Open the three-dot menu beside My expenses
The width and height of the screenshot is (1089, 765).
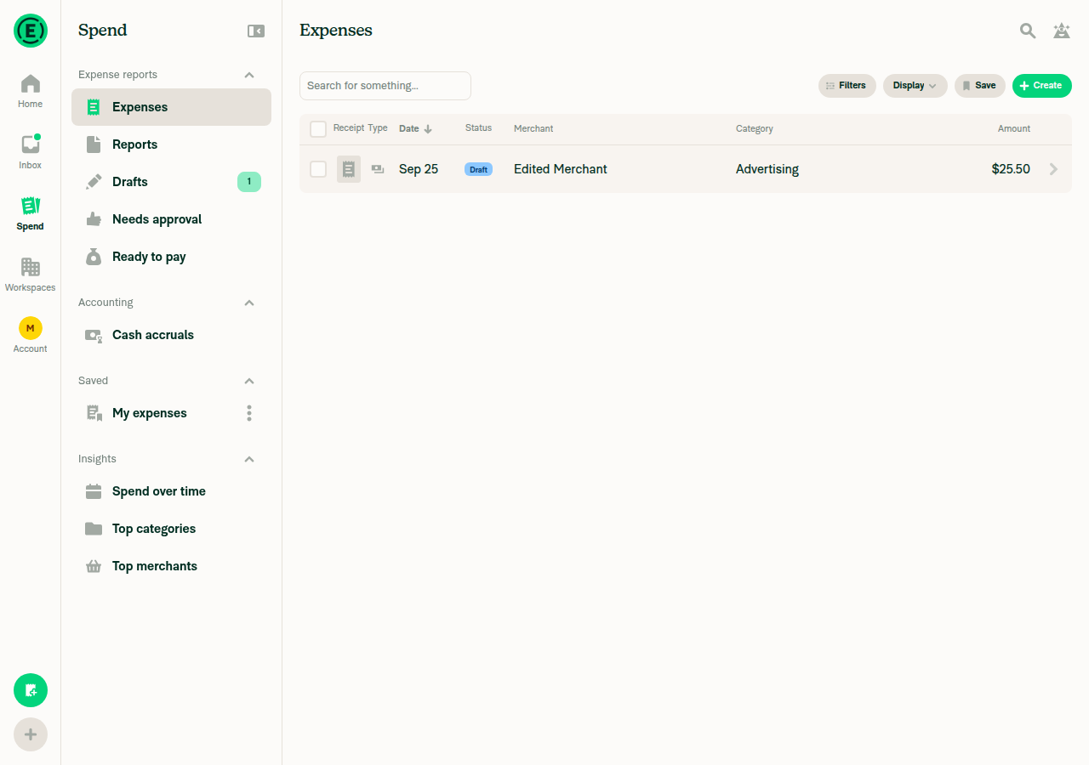click(249, 413)
